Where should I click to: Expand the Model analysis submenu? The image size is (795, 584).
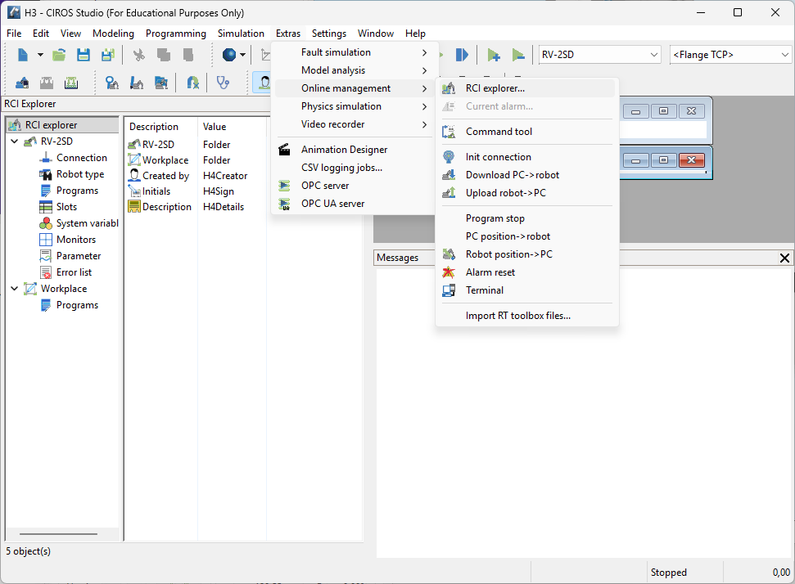(x=353, y=70)
